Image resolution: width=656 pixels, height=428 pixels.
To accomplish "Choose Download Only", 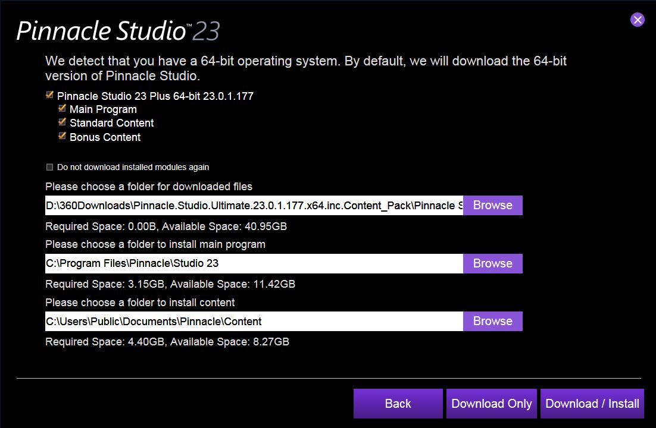I will pos(492,404).
